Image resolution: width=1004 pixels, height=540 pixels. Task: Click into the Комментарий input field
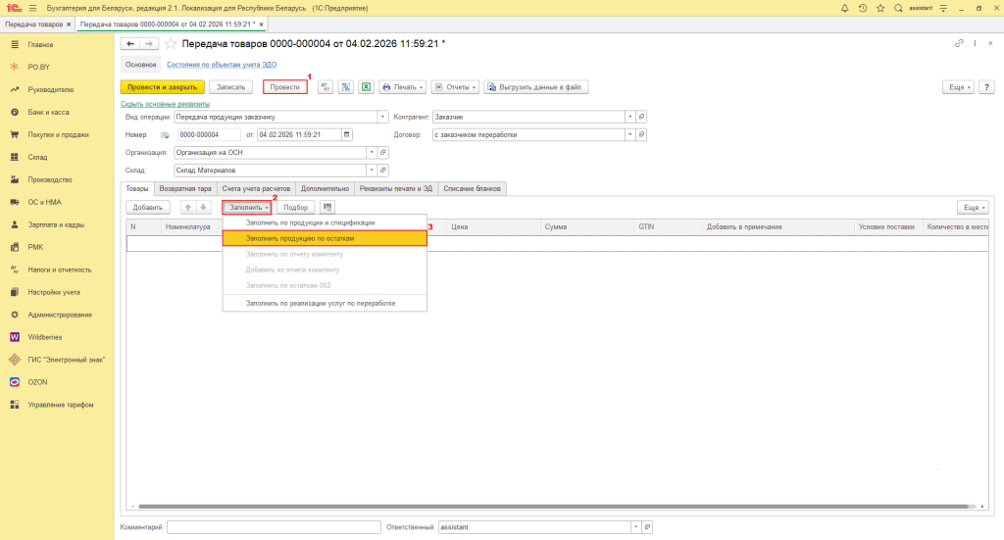pos(274,527)
